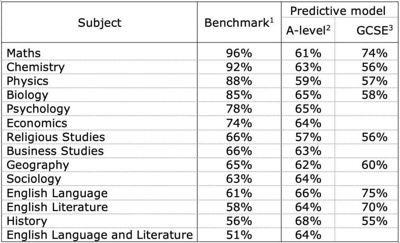Click the Predictive model header
The height and width of the screenshot is (243, 400).
click(338, 11)
